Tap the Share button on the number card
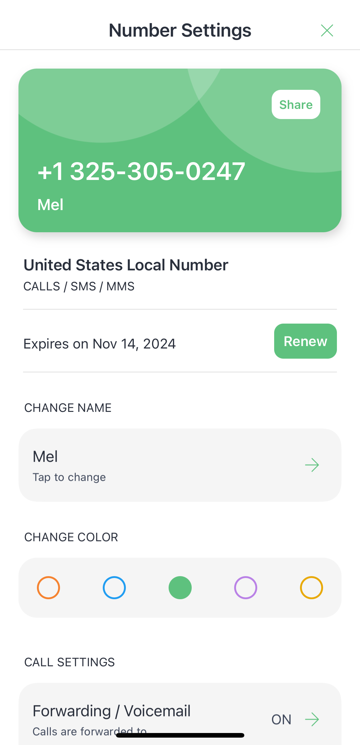Viewport: 360px width, 745px height. [296, 105]
